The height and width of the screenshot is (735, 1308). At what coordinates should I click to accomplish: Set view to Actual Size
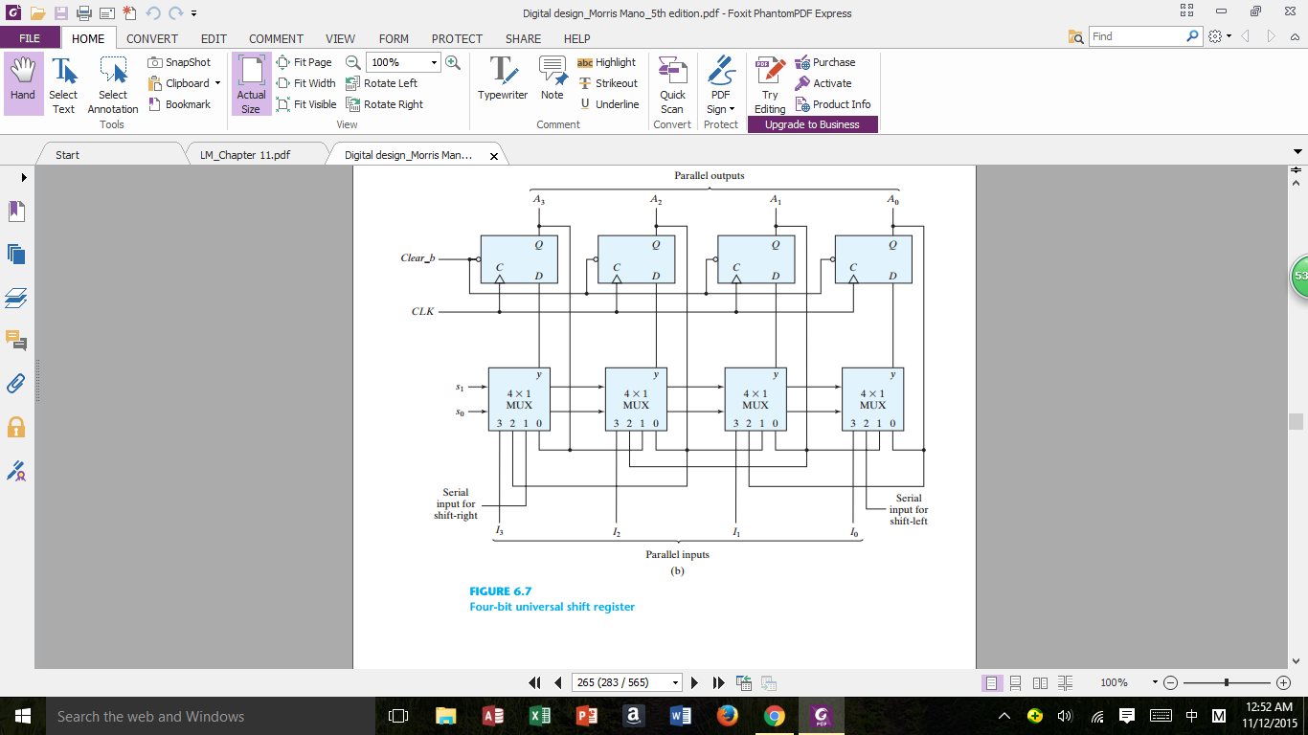tap(251, 83)
